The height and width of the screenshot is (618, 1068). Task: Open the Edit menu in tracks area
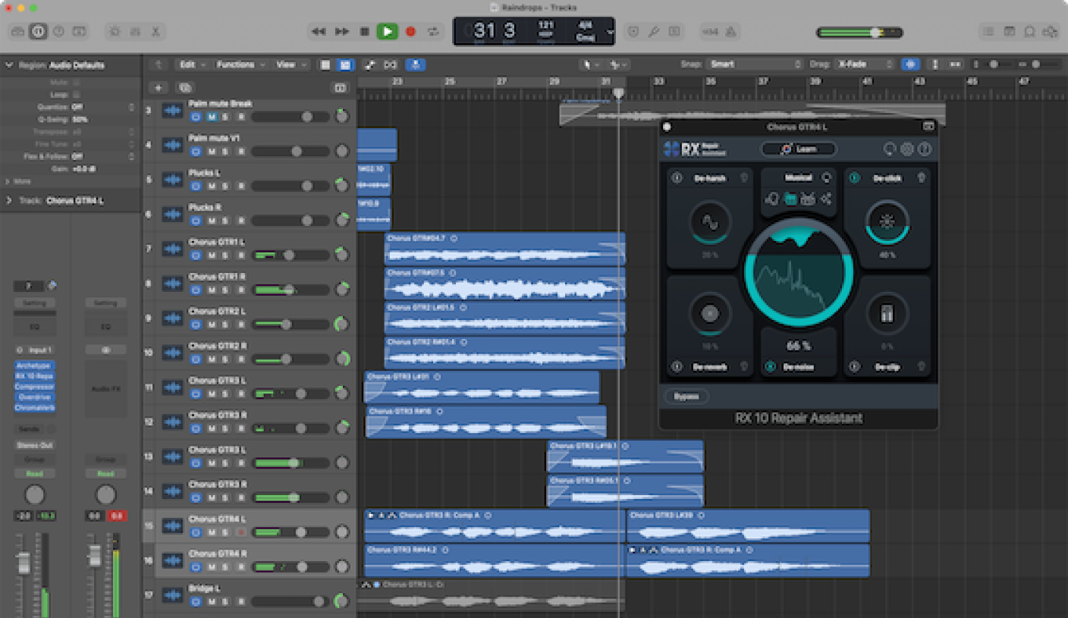191,64
